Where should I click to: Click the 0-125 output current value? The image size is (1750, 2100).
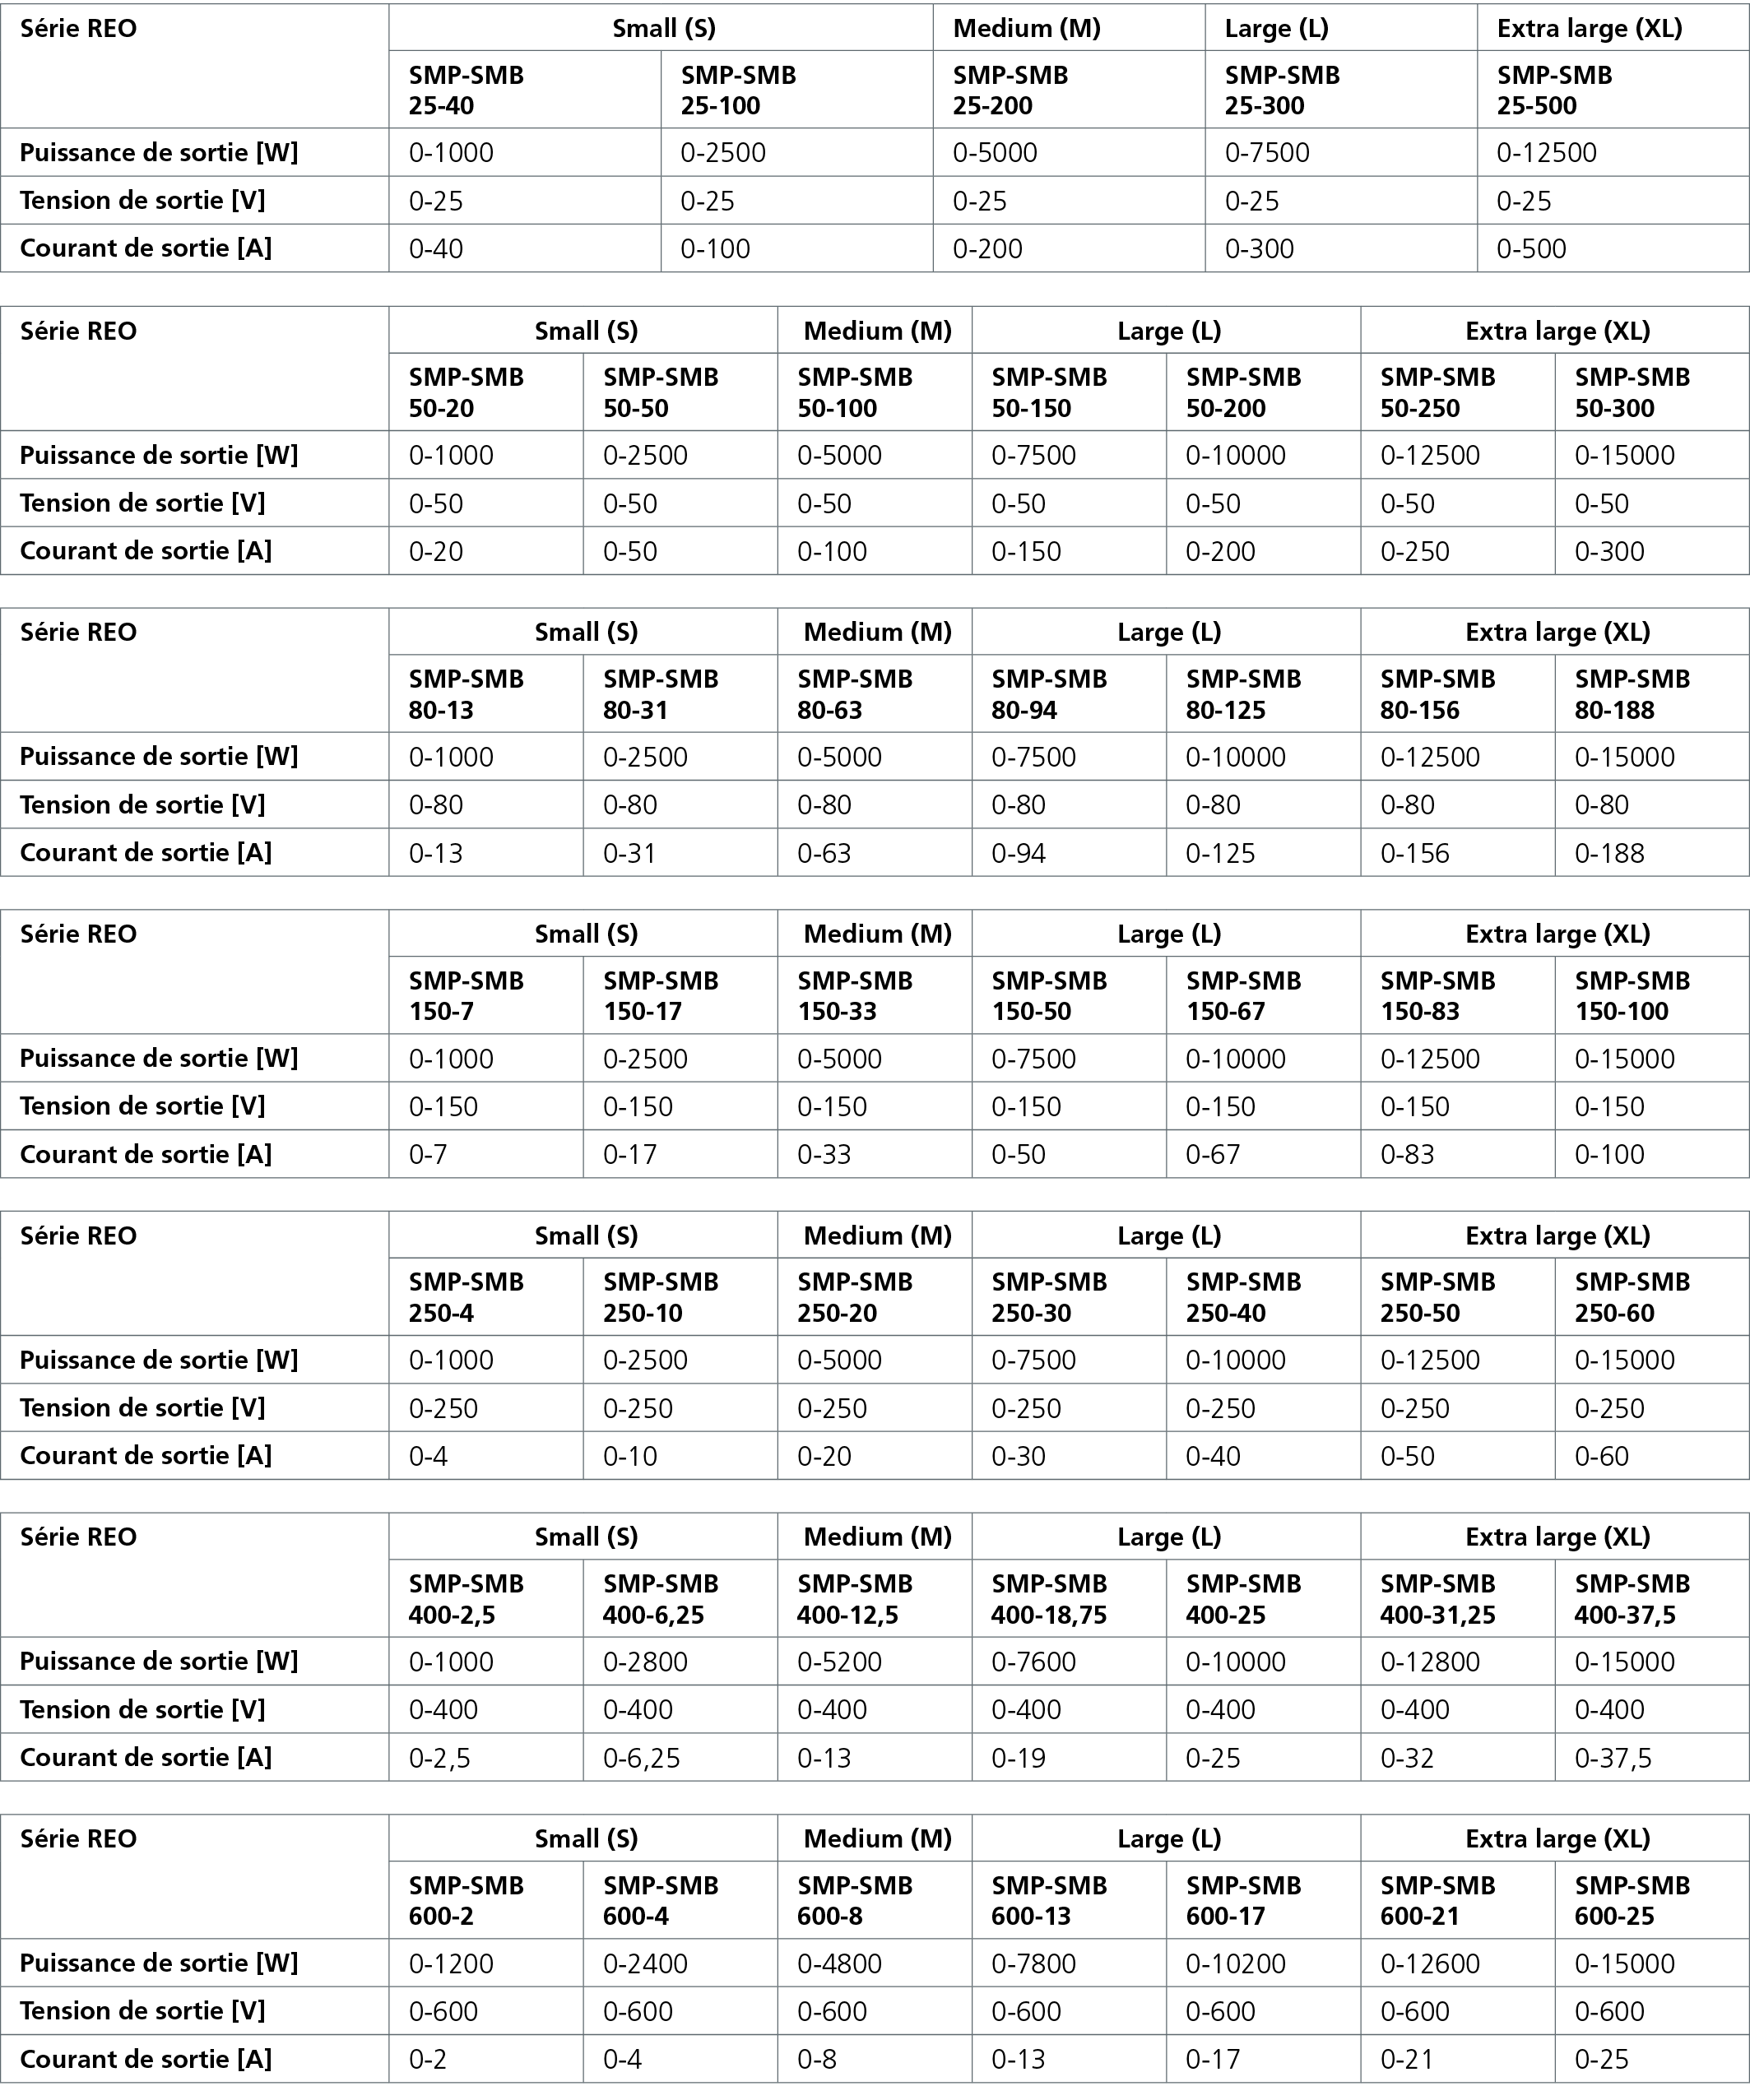pyautogui.click(x=1220, y=853)
